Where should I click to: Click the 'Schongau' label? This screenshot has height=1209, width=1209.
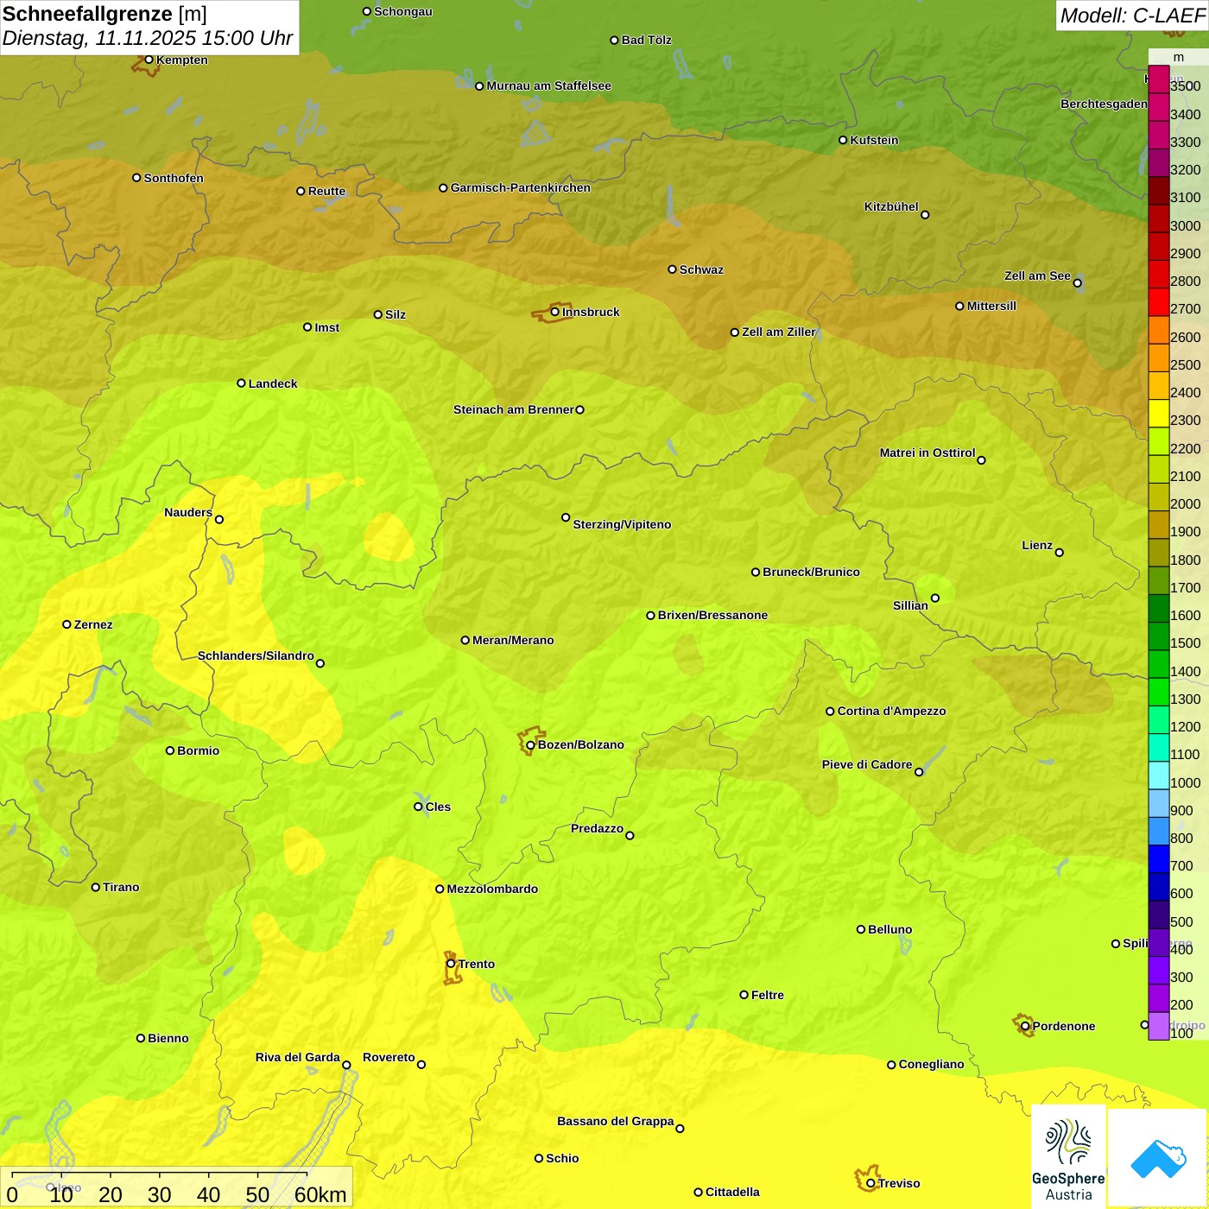403,11
